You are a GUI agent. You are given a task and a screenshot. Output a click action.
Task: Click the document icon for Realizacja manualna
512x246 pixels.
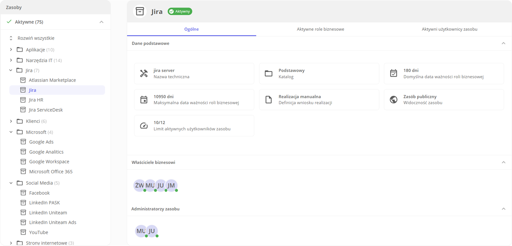point(269,100)
